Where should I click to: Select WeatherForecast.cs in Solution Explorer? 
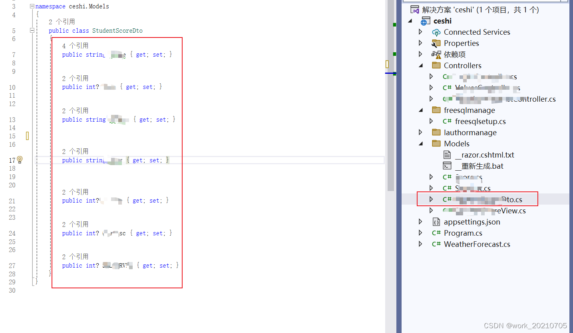pyautogui.click(x=477, y=244)
